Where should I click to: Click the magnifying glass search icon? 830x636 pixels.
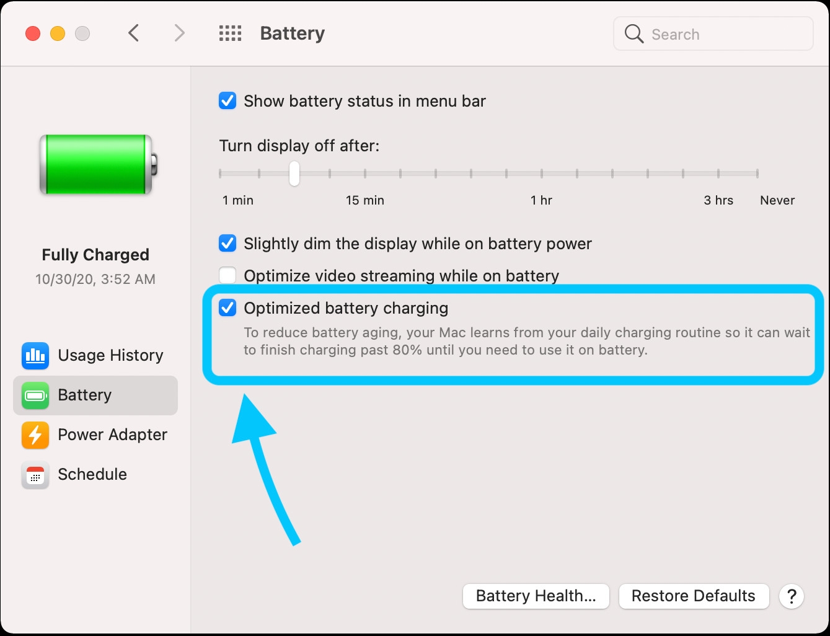634,33
